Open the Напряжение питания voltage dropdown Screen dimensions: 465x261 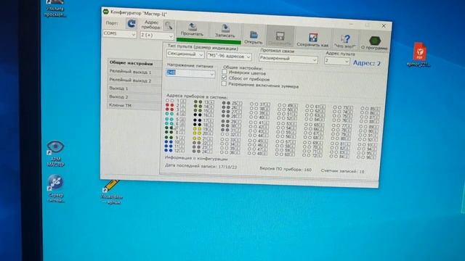[190, 73]
